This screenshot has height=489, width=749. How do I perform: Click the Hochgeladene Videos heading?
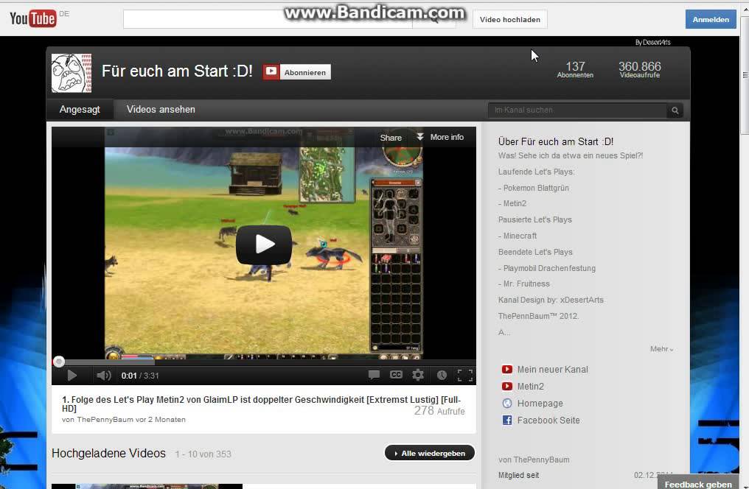108,453
